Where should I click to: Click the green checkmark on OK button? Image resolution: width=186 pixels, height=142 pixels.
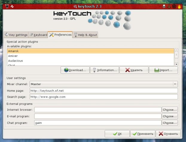click(115, 134)
